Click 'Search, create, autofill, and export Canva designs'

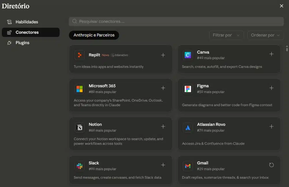point(222,67)
